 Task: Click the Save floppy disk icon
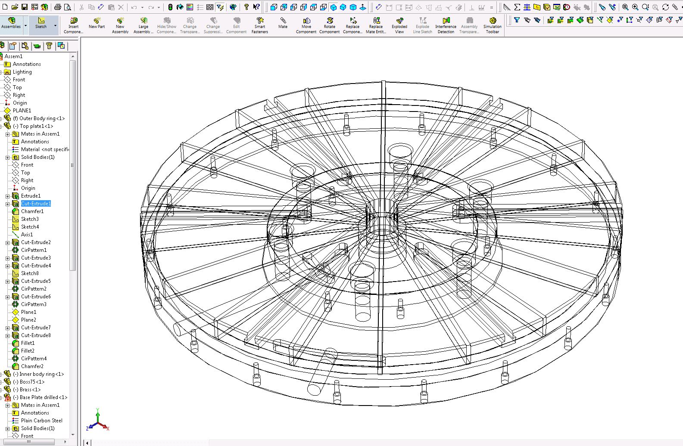tap(25, 7)
